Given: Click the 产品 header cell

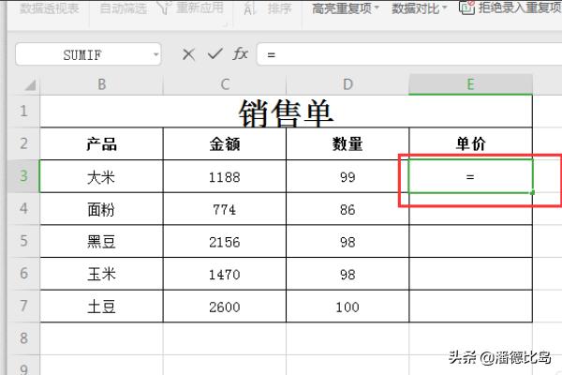Looking at the screenshot, I should click(x=102, y=143).
